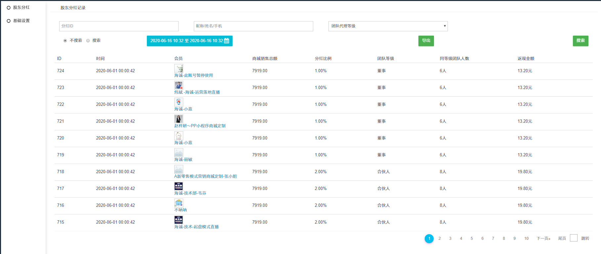This screenshot has height=254, width=601.
Task: Go to page 2
Action: (x=440, y=238)
